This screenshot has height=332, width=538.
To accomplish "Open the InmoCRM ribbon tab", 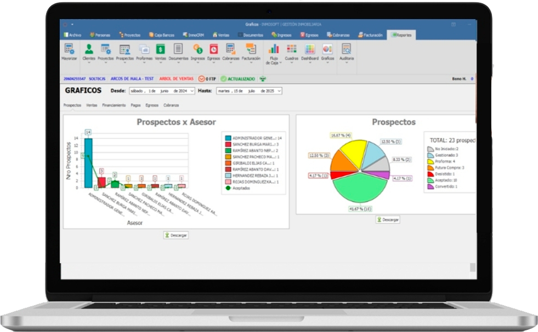I will (194, 35).
